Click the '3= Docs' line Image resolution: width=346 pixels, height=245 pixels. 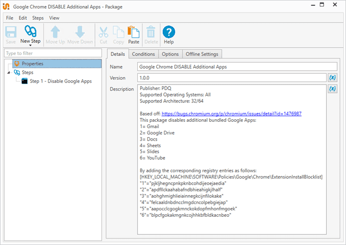(x=148, y=139)
